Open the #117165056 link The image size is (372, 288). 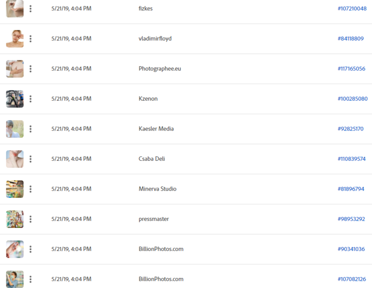coord(351,69)
